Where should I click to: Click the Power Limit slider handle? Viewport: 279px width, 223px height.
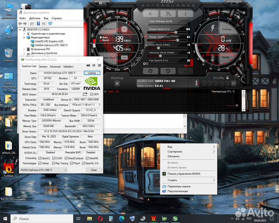176,32
